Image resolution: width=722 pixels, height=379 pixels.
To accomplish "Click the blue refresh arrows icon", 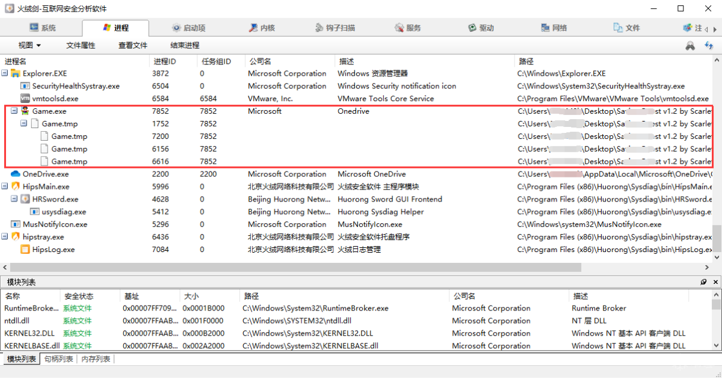I will tap(709, 46).
